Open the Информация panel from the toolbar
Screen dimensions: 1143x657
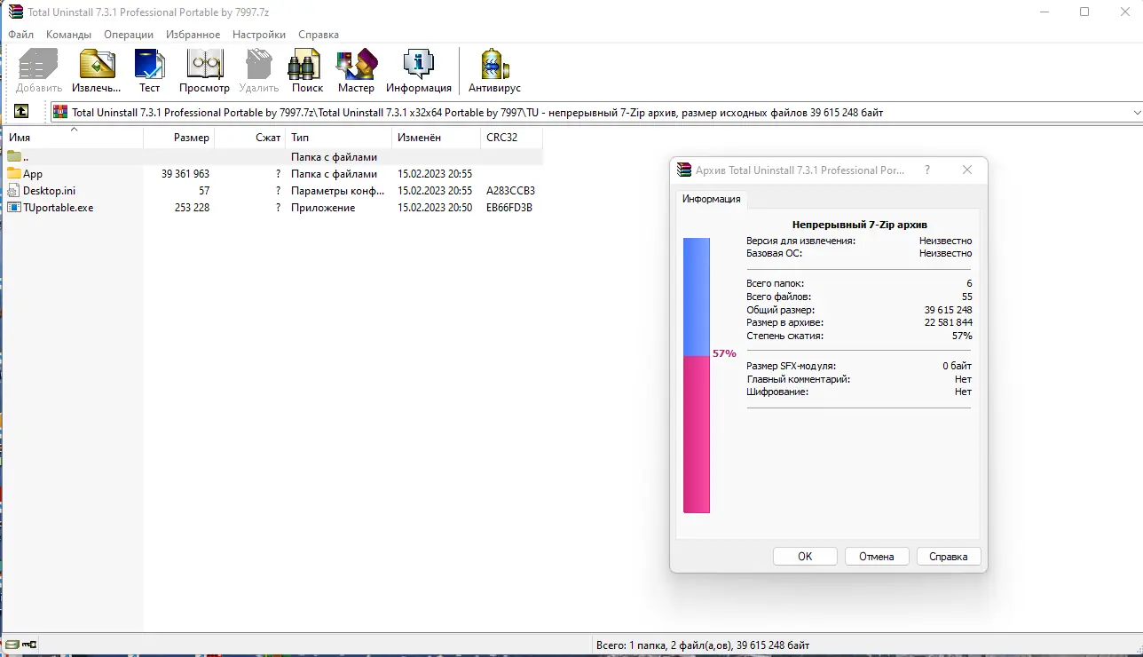click(418, 71)
